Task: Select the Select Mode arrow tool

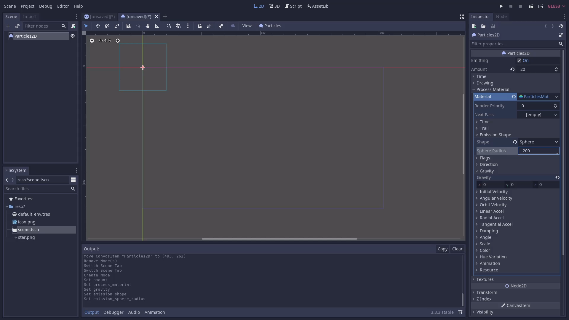Action: point(86,26)
